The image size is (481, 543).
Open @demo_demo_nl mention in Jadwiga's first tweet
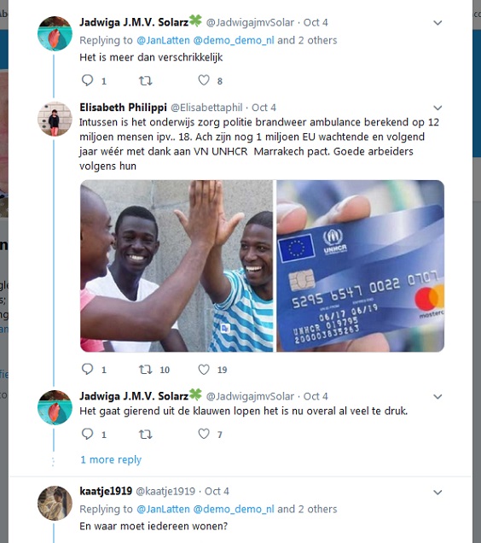click(234, 40)
